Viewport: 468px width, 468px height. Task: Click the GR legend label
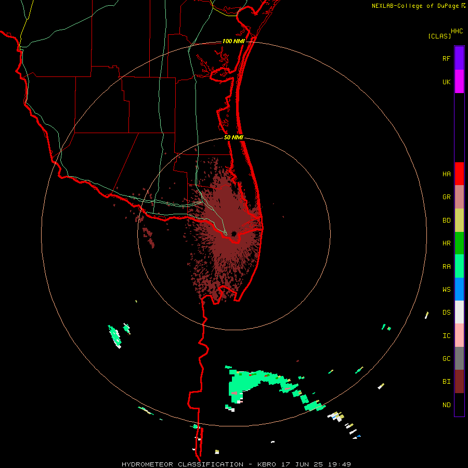click(x=446, y=197)
